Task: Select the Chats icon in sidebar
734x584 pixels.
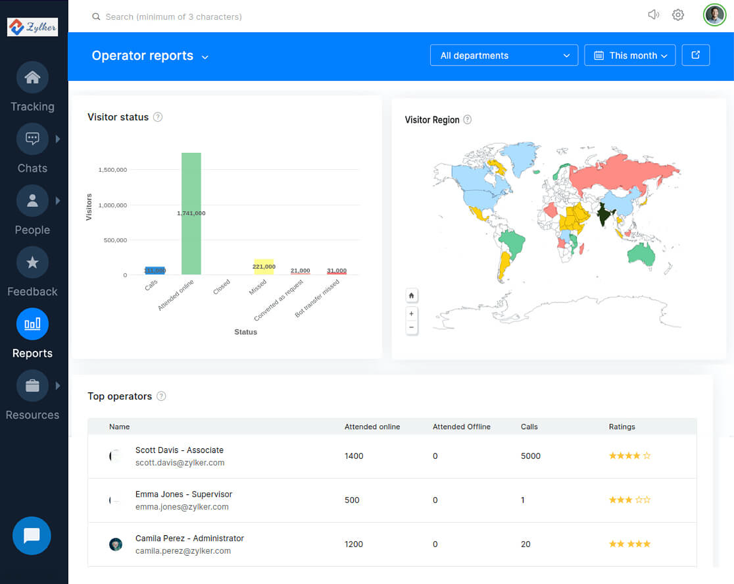Action: pos(32,139)
